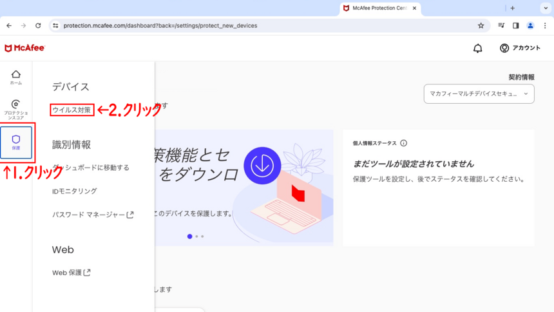
Task: Go to ホーム in the sidebar
Action: pos(16,77)
